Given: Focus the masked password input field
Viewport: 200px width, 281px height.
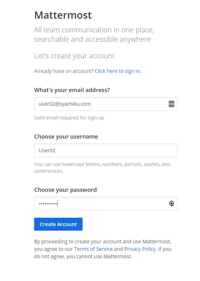Looking at the screenshot, I should tap(106, 204).
